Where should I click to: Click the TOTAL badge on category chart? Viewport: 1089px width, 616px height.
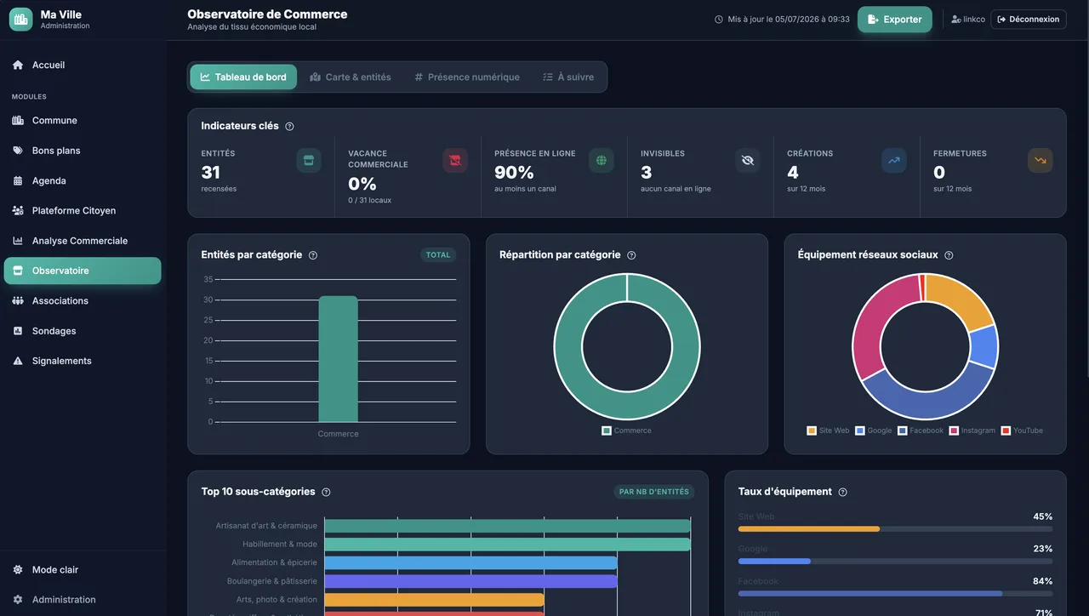[x=438, y=254]
